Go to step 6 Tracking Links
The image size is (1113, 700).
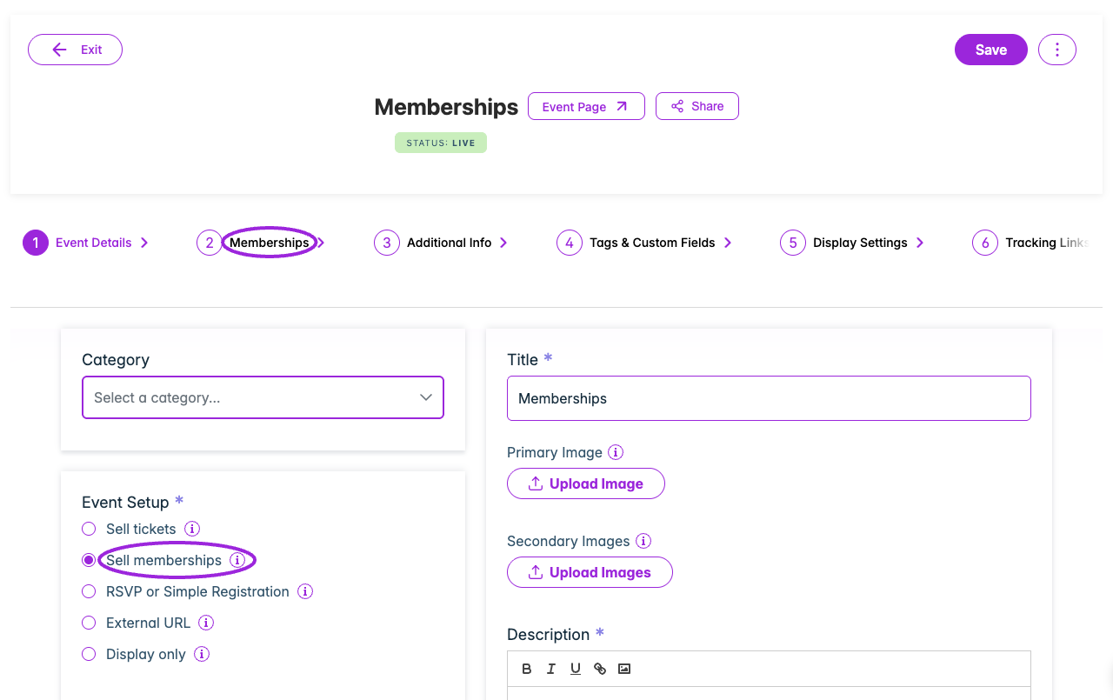(x=1031, y=243)
